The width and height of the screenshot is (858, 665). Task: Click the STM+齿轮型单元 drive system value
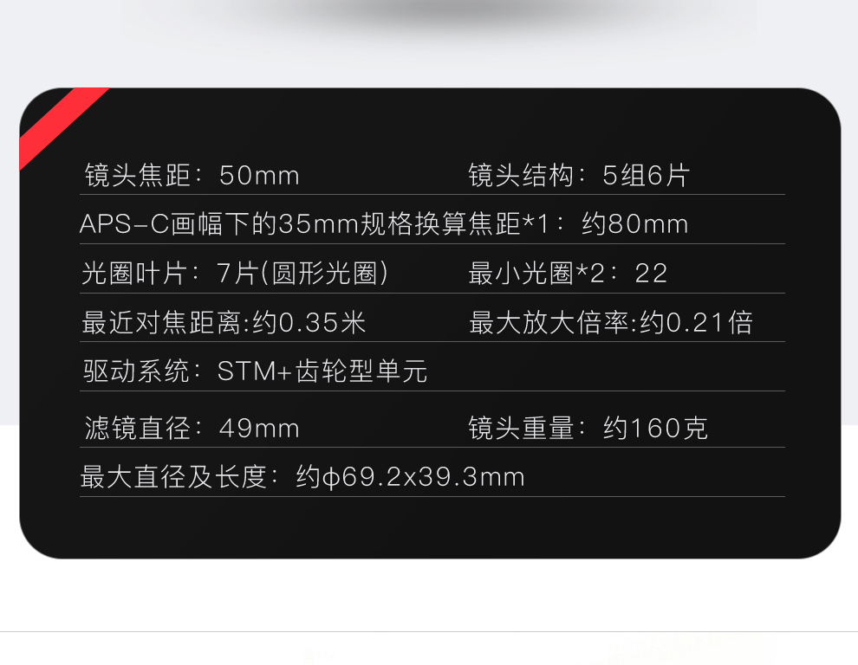coord(322,371)
